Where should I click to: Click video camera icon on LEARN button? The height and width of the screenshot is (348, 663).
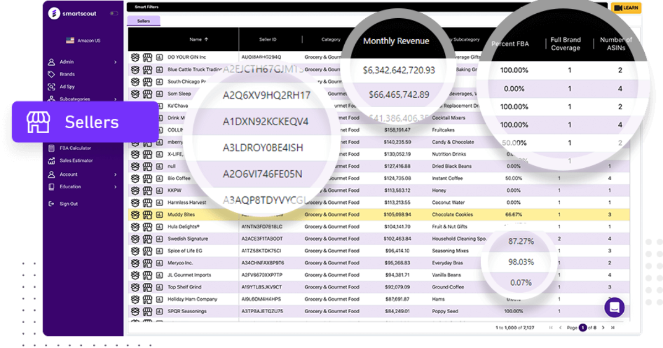[618, 8]
